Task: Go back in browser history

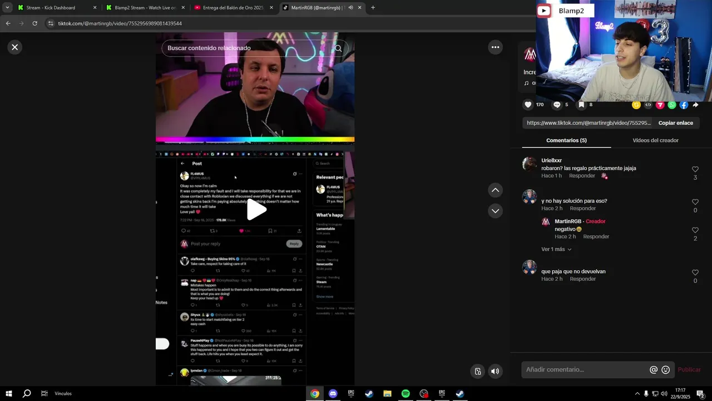Action: 8,23
